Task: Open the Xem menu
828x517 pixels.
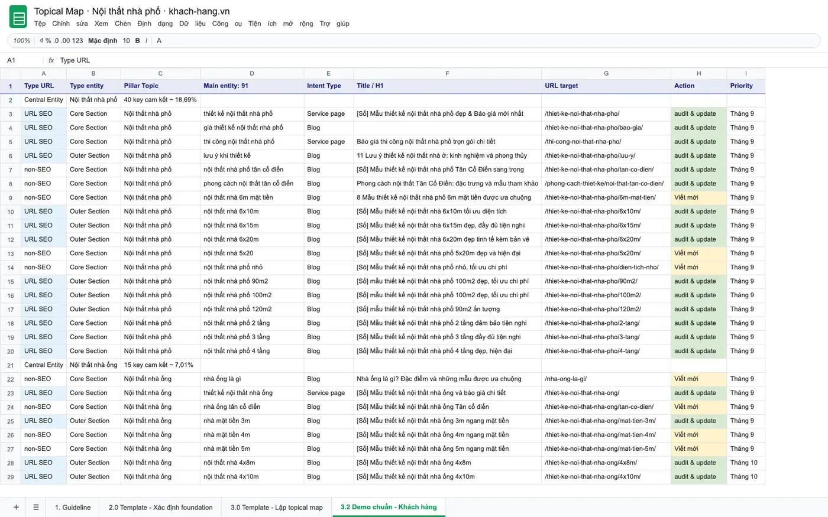Action: (x=101, y=24)
